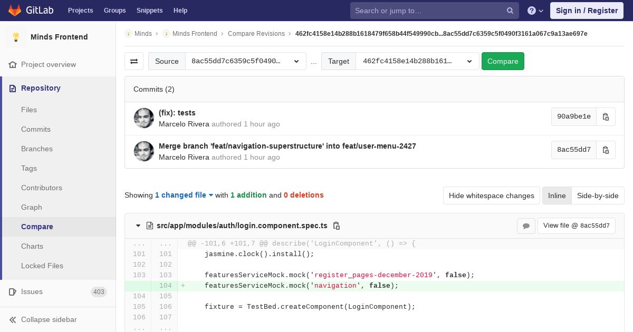Focus the Search or jump to field
The height and width of the screenshot is (332, 633).
click(427, 11)
